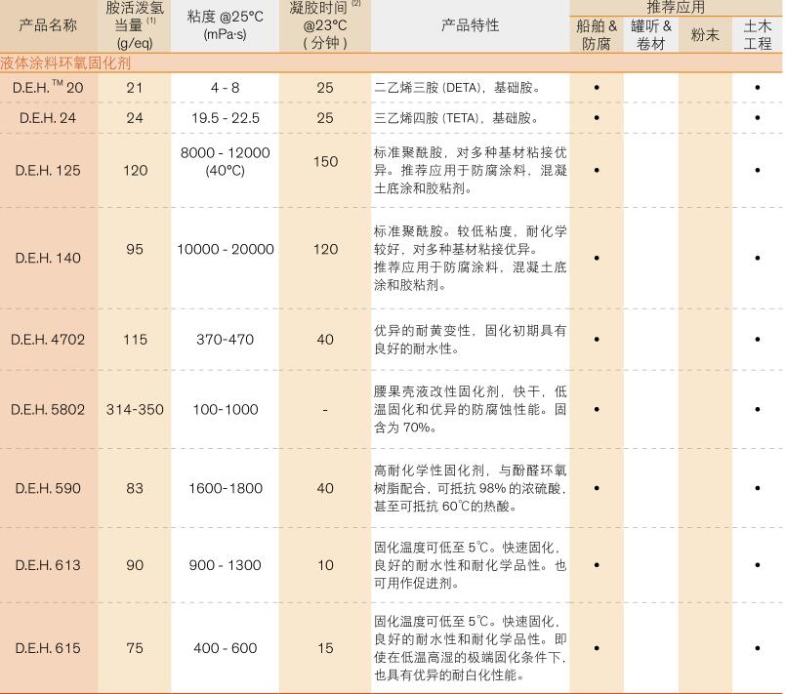The image size is (786, 694).
Task: Select viscosity value 370-470
Action: (226, 340)
